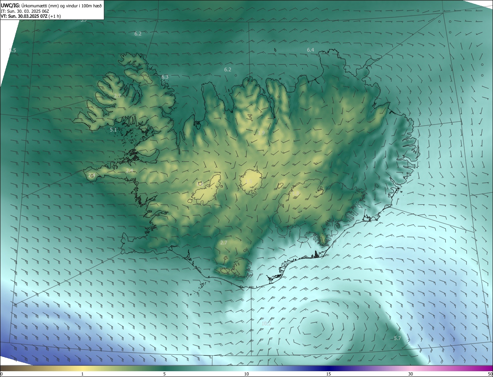493x377 pixels.
Task: Click the 5.5 value label on the map
Action: [12, 50]
